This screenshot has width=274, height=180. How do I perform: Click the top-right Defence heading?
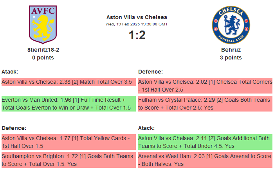[150, 72]
